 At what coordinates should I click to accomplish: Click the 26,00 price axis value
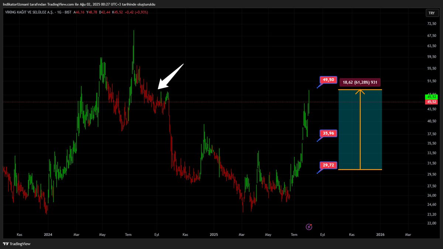pos(431,195)
